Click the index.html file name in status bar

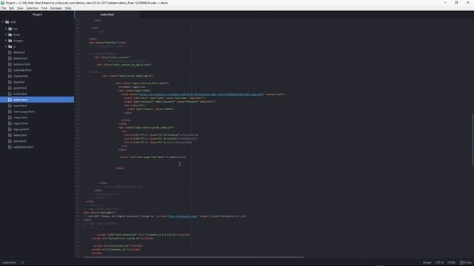(9, 262)
